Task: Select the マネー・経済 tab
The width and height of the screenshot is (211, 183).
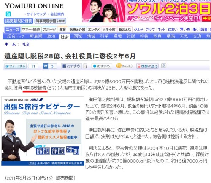Action: [x=31, y=30]
